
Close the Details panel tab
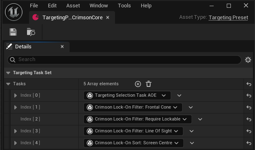(x=62, y=47)
